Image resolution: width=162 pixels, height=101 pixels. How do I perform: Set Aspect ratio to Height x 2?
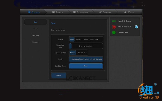[82, 53]
